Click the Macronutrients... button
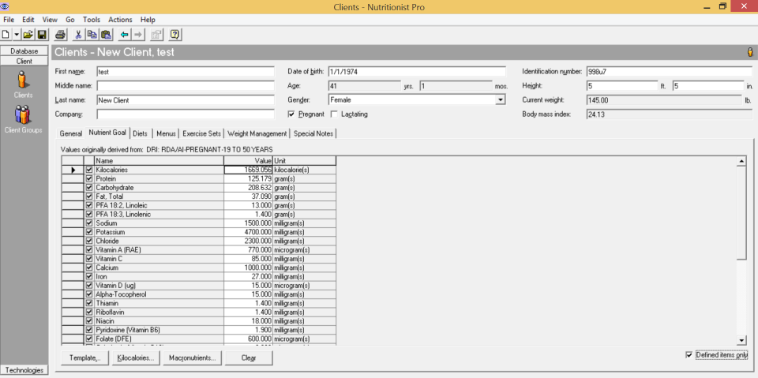Viewport: 758px width, 378px height. click(193, 358)
